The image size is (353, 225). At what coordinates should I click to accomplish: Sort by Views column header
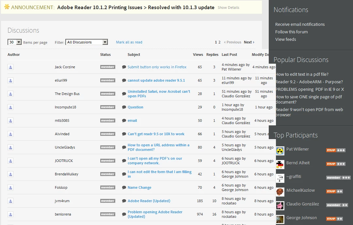(x=198, y=55)
